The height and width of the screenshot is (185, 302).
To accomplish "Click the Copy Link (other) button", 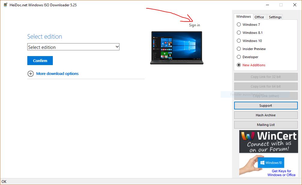I will tap(266, 96).
